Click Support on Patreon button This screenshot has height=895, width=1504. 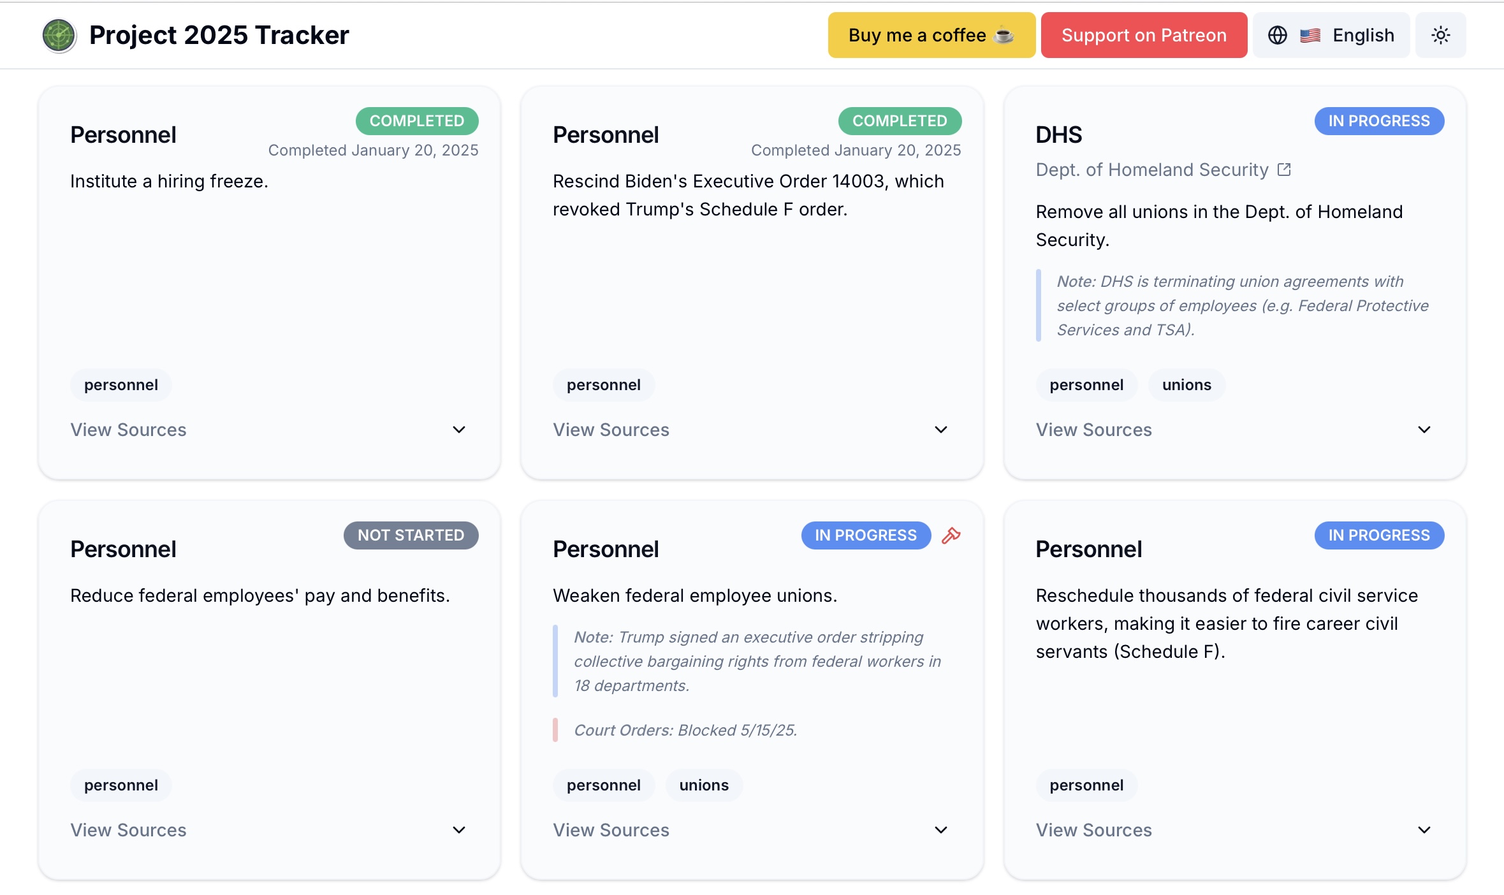tap(1143, 36)
